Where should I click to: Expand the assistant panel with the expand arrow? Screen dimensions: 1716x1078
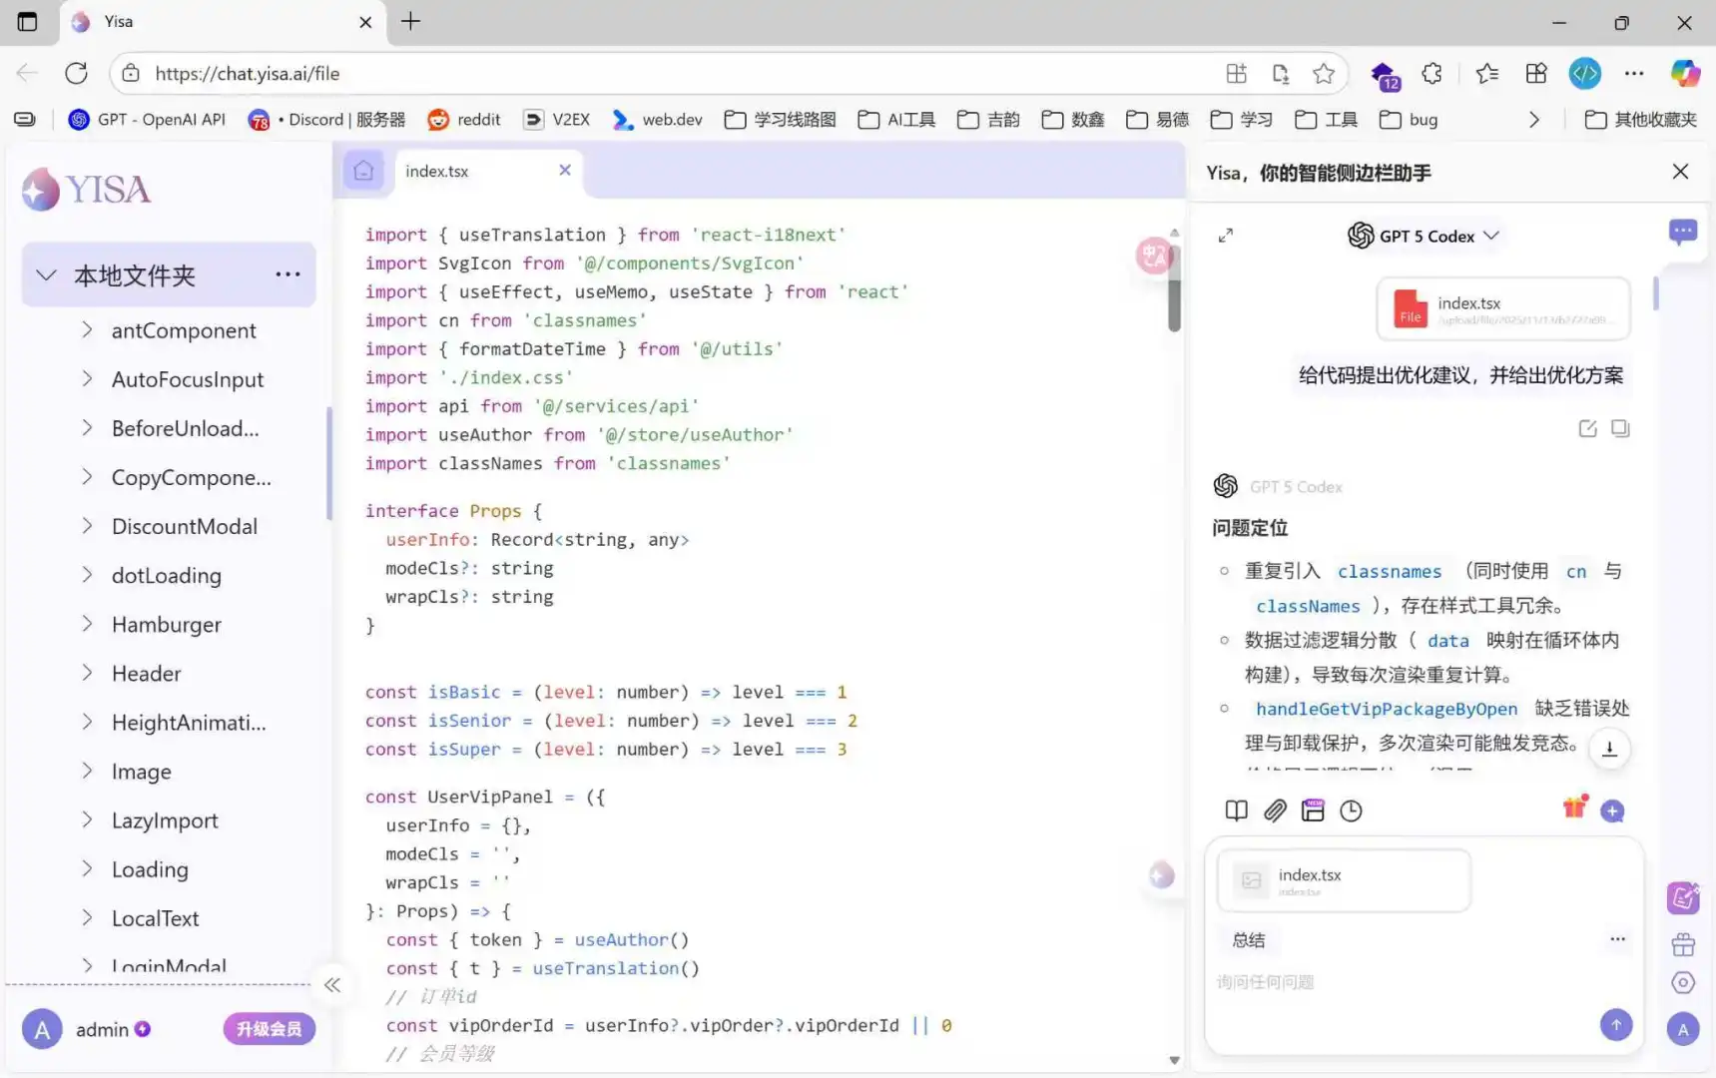tap(1226, 236)
